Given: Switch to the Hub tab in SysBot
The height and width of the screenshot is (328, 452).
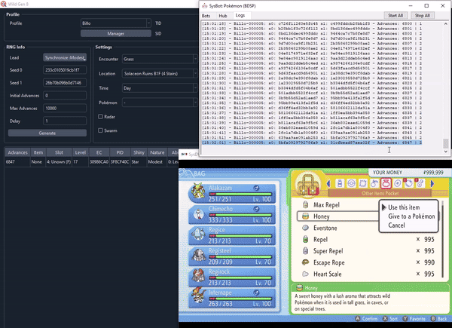Looking at the screenshot, I should pos(223,16).
